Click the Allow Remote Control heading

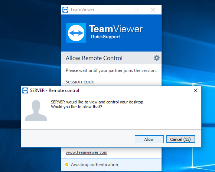[94, 58]
